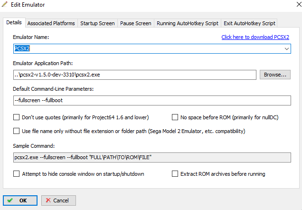Click the Emulator Application Path label
Screen dimensions: 302x210
click(43, 63)
